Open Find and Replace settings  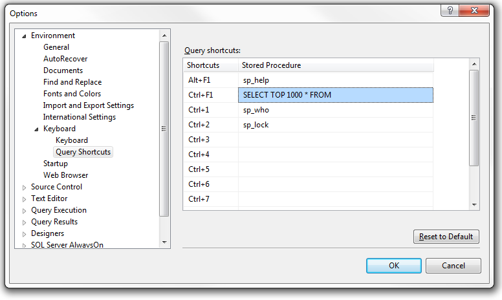click(72, 82)
